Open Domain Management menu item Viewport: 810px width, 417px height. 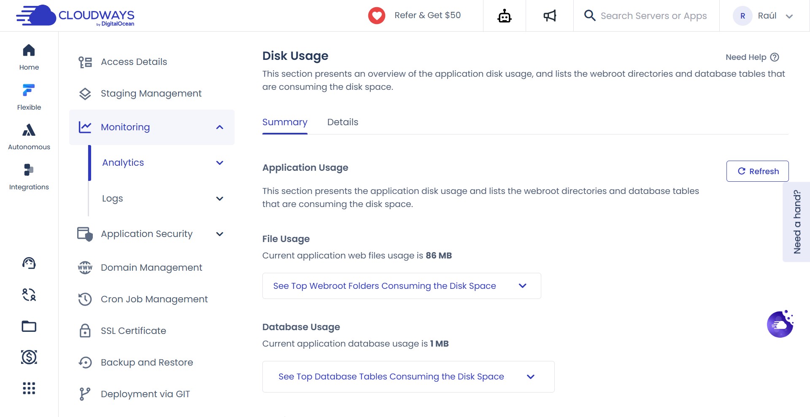tap(151, 268)
